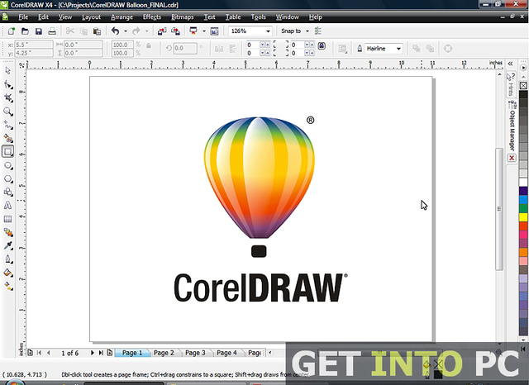The width and height of the screenshot is (529, 385).
Task: Expand the undo history arrow
Action: tap(126, 31)
